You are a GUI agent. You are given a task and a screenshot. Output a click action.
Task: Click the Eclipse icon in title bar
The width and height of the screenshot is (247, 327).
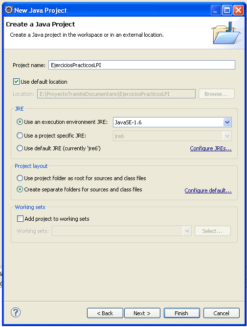(x=9, y=10)
